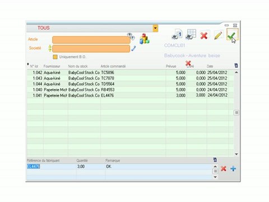Select the lot 1.042 row
The height and width of the screenshot is (202, 269).
[x=130, y=72]
